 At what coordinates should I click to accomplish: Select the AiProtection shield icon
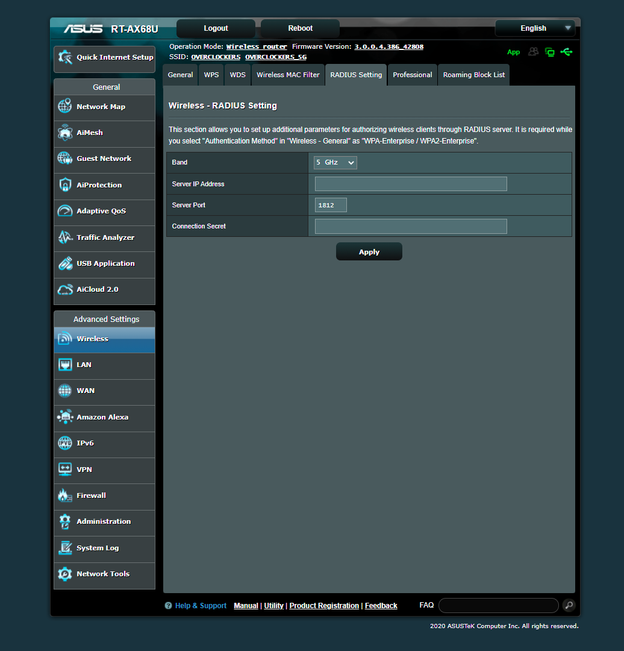(64, 185)
